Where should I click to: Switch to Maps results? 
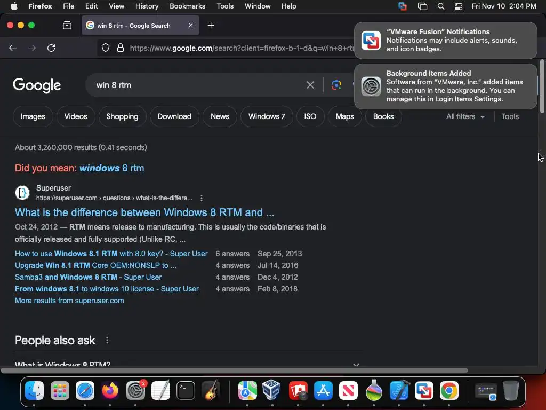(345, 116)
